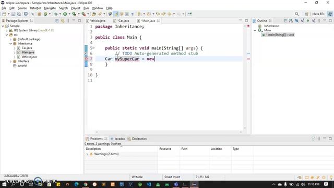This screenshot has width=334, height=188.
Task: Expand the (default package) node
Action: pos(10,39)
